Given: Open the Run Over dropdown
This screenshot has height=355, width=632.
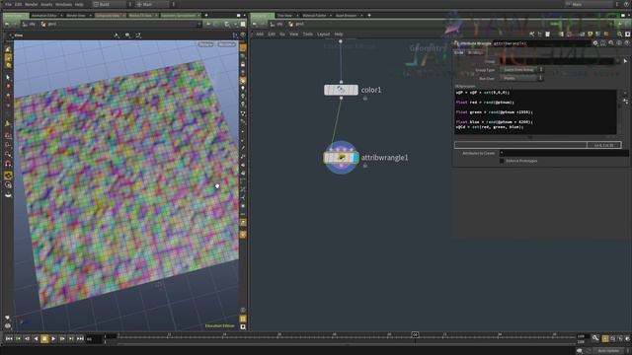Looking at the screenshot, I should coord(521,78).
